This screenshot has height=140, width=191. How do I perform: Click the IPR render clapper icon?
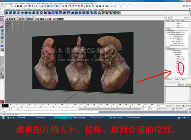104,6
